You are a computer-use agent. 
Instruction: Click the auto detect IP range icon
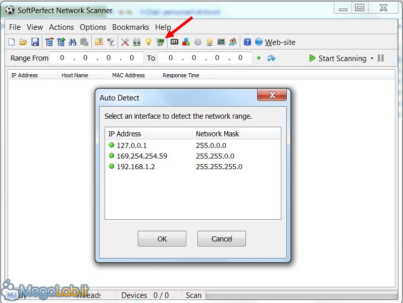click(160, 42)
